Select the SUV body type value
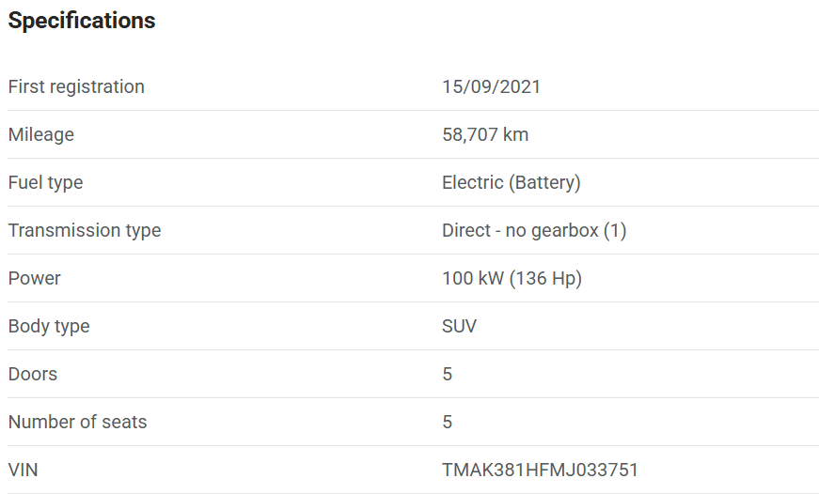This screenshot has width=819, height=494. click(x=459, y=326)
